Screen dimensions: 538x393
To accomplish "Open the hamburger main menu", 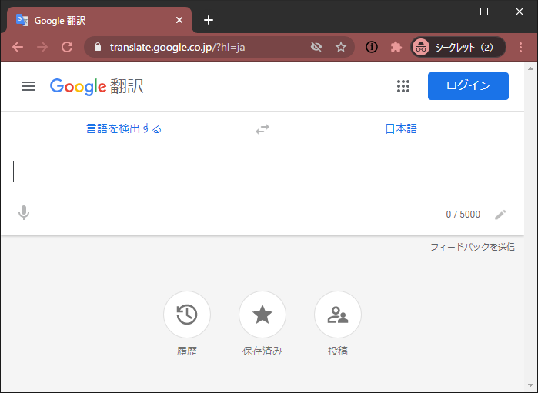I will (28, 86).
